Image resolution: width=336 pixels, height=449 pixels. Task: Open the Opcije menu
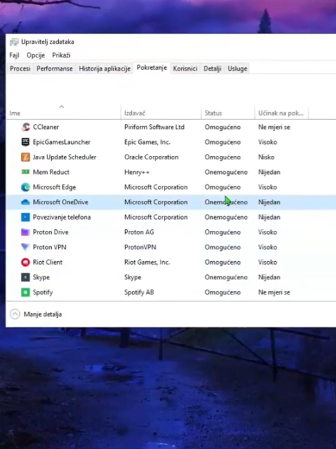pyautogui.click(x=36, y=55)
